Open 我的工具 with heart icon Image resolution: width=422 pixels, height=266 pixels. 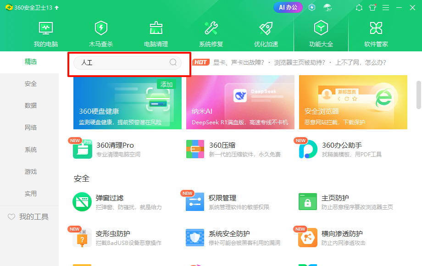coord(28,216)
